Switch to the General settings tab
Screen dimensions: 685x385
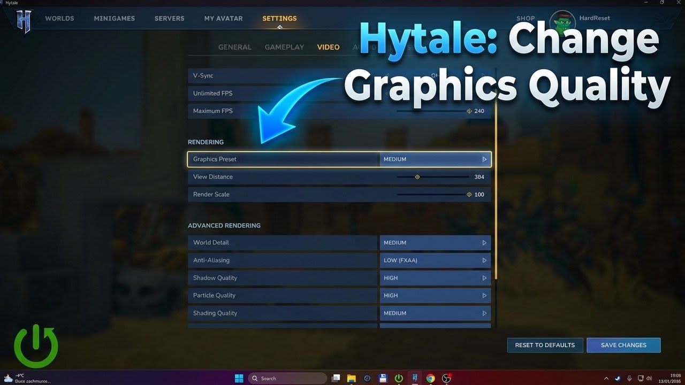235,47
